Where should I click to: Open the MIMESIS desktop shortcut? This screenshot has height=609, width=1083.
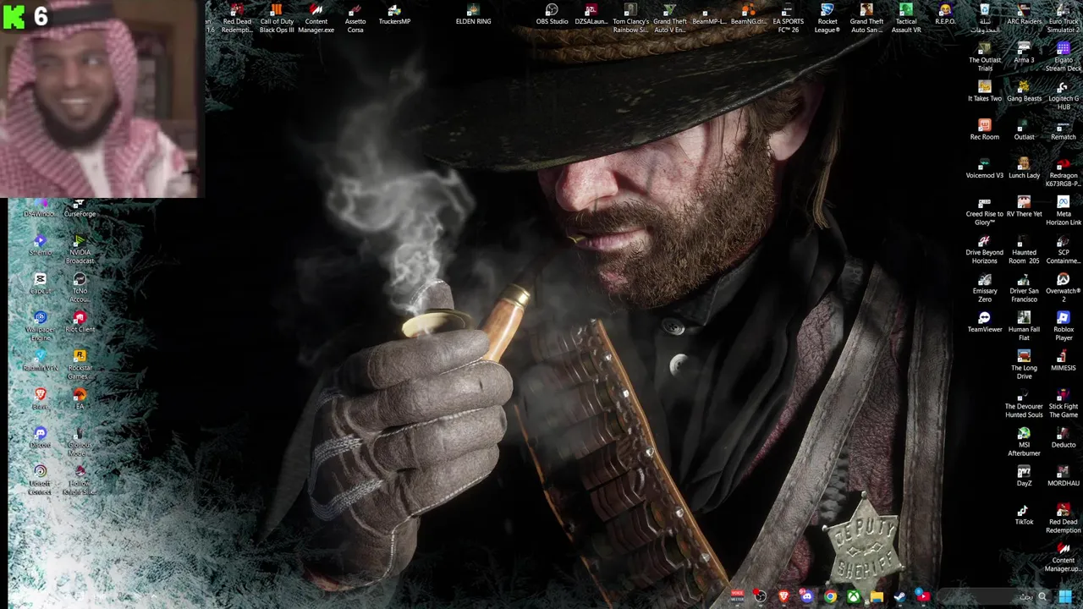click(1064, 360)
